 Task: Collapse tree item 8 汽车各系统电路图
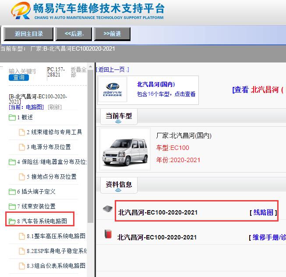[42, 222]
